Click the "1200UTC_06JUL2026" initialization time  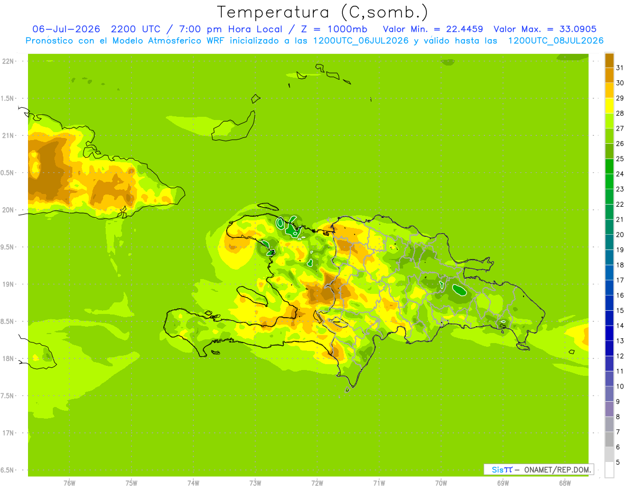tap(361, 41)
